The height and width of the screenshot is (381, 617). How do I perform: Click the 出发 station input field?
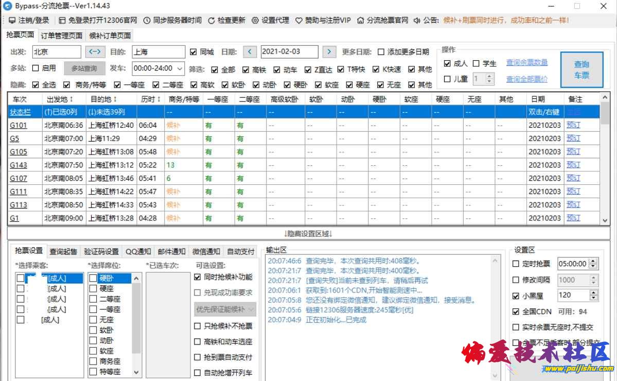[x=57, y=52]
